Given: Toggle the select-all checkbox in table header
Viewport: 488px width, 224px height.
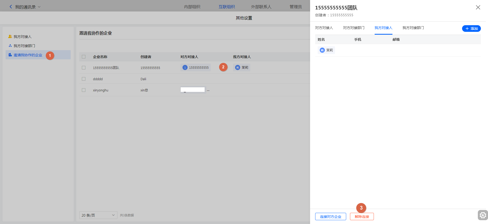Looking at the screenshot, I should pos(84,57).
